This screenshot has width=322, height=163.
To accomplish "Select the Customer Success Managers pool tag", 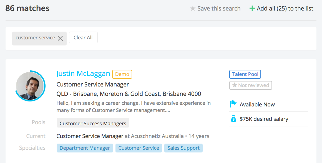I will pos(93,123).
